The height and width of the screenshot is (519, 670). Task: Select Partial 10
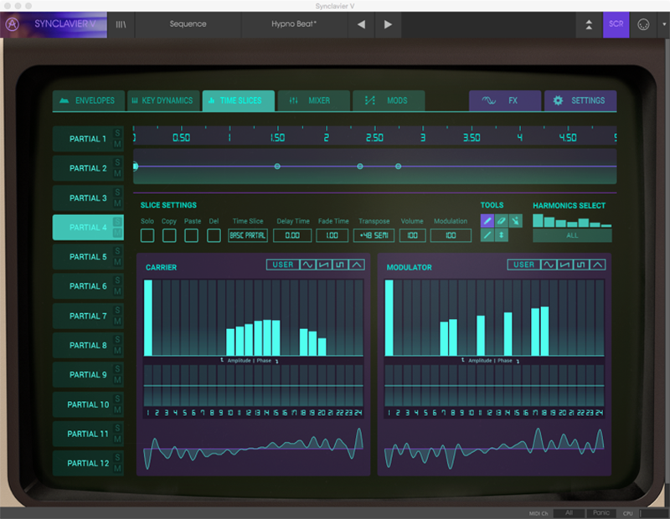coord(88,404)
